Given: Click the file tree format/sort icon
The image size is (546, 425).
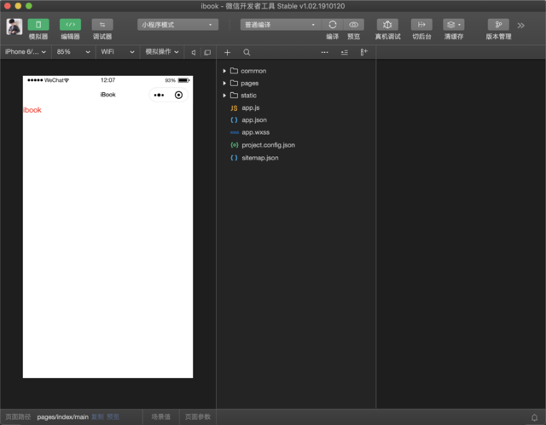Looking at the screenshot, I should [x=345, y=53].
